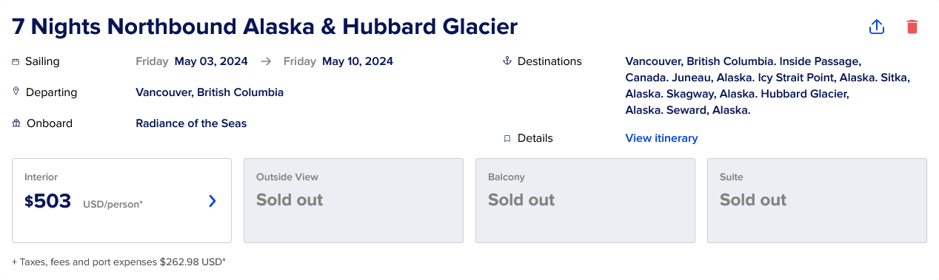Open the Interior room chevron arrow
The image size is (939, 280).
[x=213, y=201]
